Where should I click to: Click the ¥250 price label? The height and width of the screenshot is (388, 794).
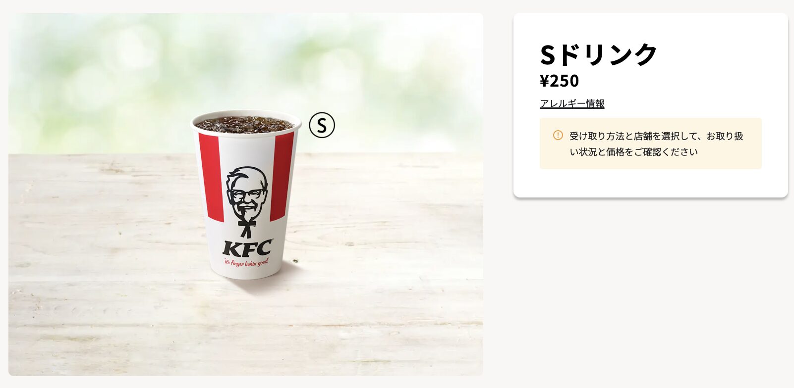pos(560,81)
